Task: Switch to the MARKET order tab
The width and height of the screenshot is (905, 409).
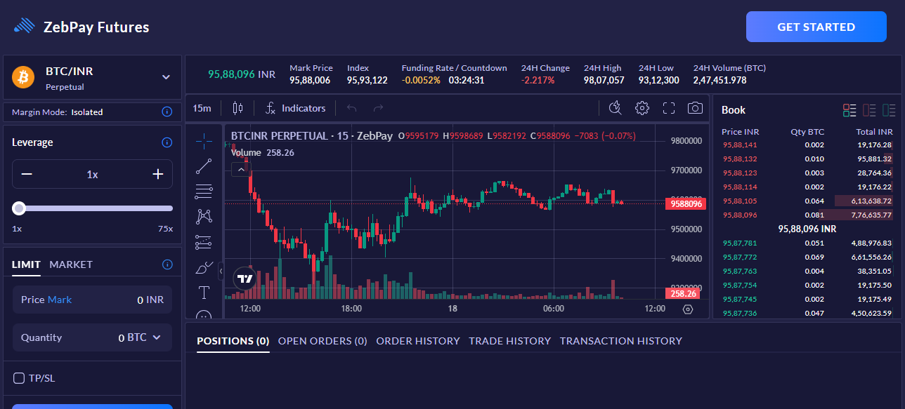Action: (71, 264)
